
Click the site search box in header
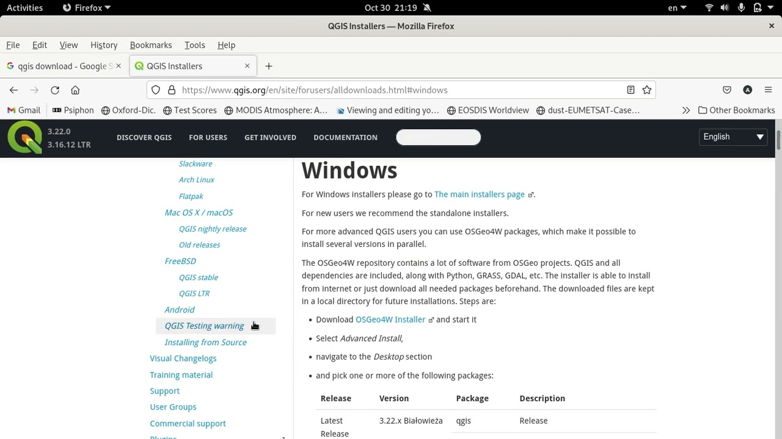click(x=439, y=137)
